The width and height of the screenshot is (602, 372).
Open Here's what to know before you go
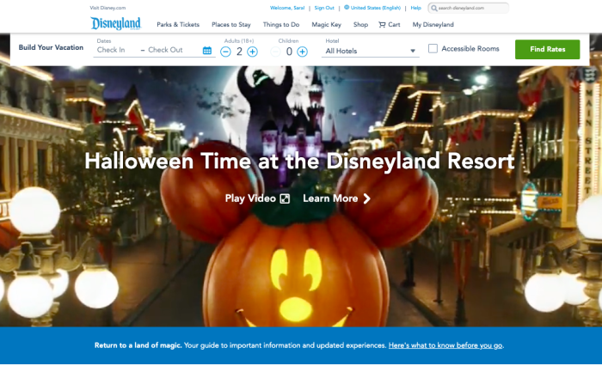445,345
